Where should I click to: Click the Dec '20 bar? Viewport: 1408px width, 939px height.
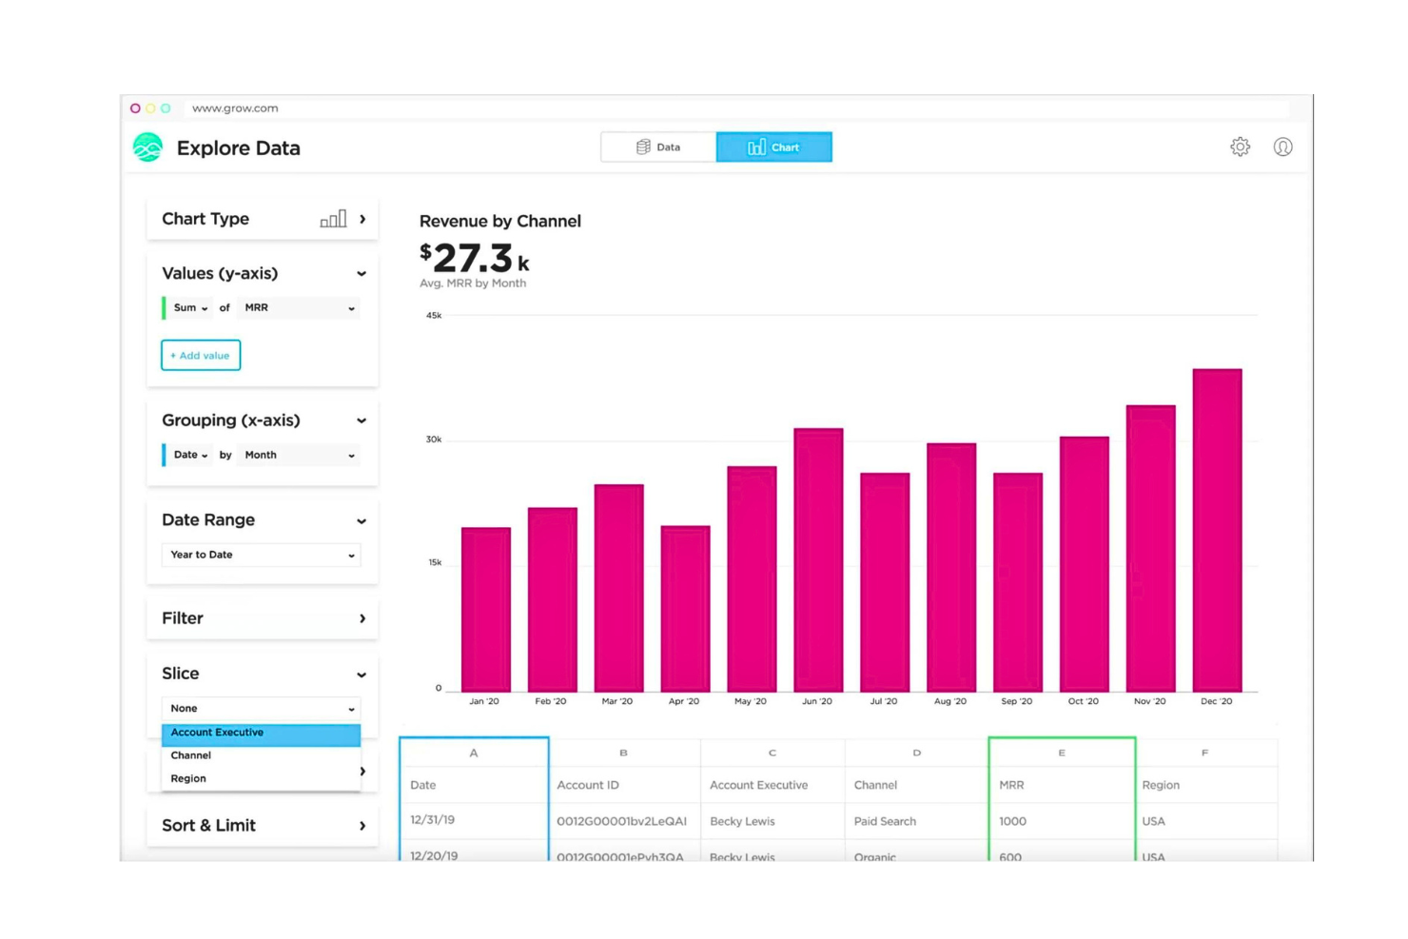(1218, 530)
